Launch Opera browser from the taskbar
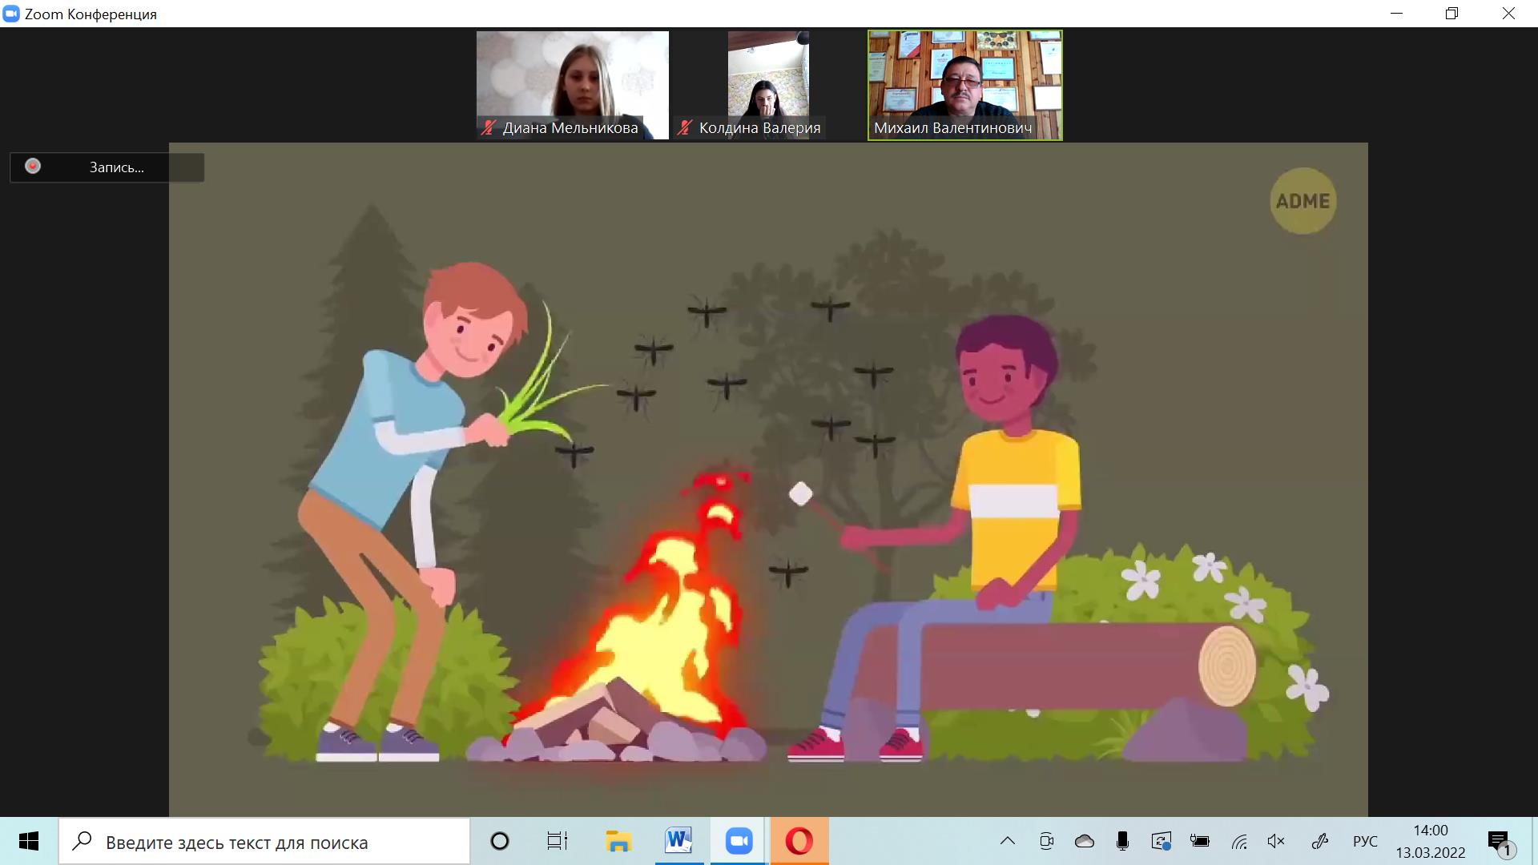The height and width of the screenshot is (865, 1538). click(799, 841)
